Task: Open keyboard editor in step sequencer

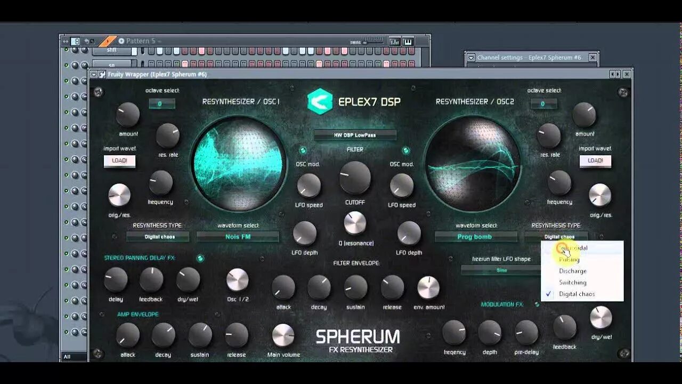Action: 408,41
